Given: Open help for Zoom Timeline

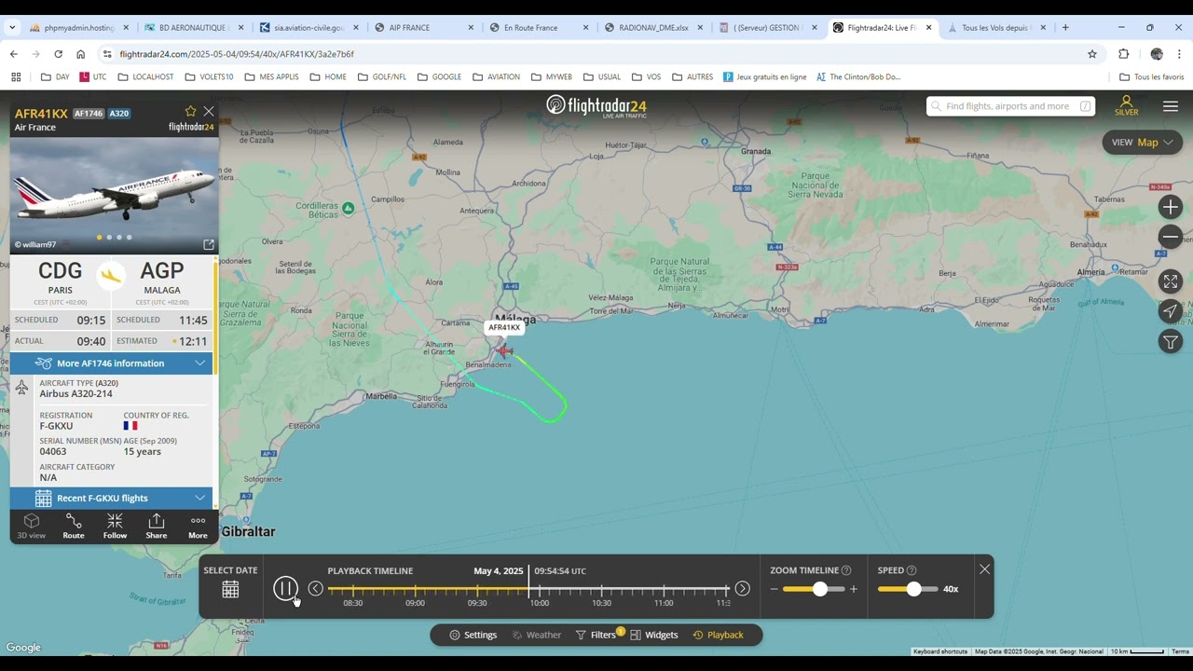Looking at the screenshot, I should pyautogui.click(x=846, y=570).
